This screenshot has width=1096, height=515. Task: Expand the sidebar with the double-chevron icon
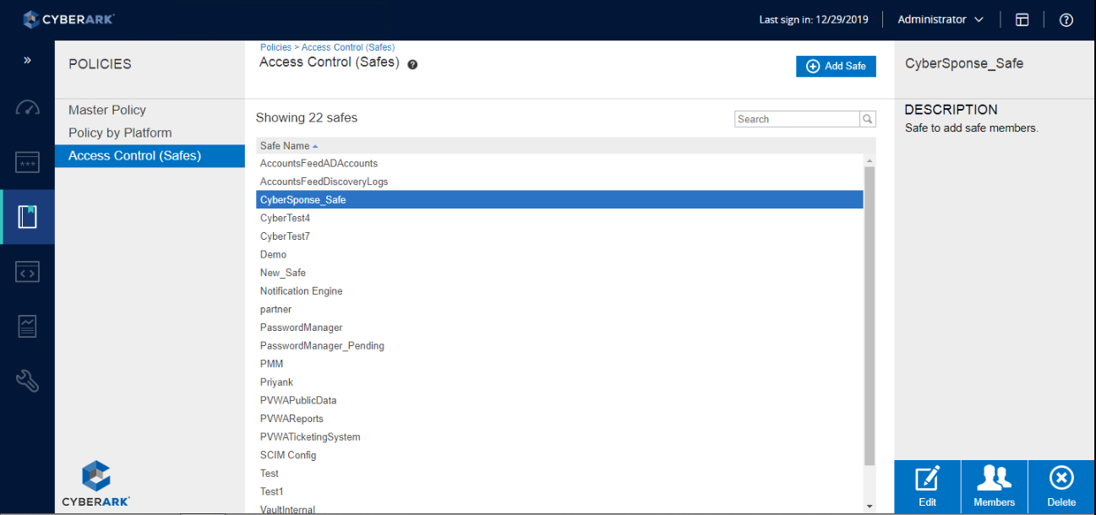[x=27, y=61]
